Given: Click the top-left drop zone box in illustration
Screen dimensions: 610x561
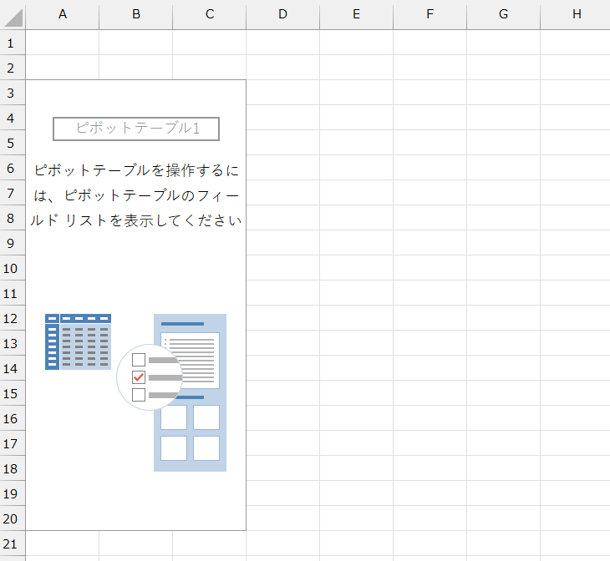Looking at the screenshot, I should [174, 417].
